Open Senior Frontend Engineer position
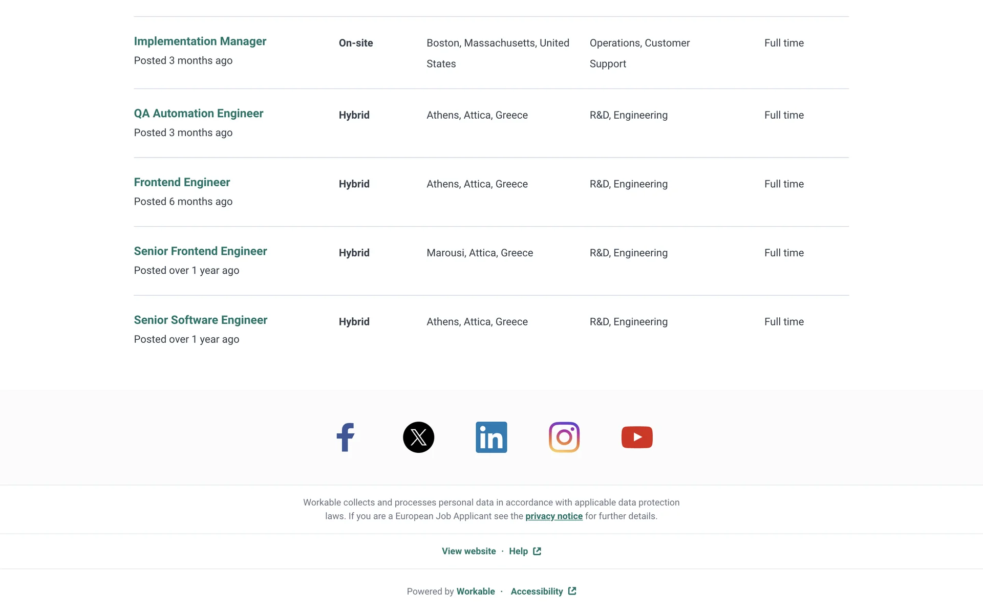The height and width of the screenshot is (614, 983). [200, 251]
